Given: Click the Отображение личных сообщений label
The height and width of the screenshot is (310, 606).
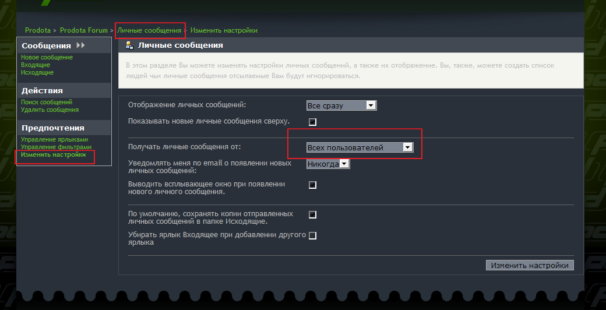Looking at the screenshot, I should click(x=187, y=105).
